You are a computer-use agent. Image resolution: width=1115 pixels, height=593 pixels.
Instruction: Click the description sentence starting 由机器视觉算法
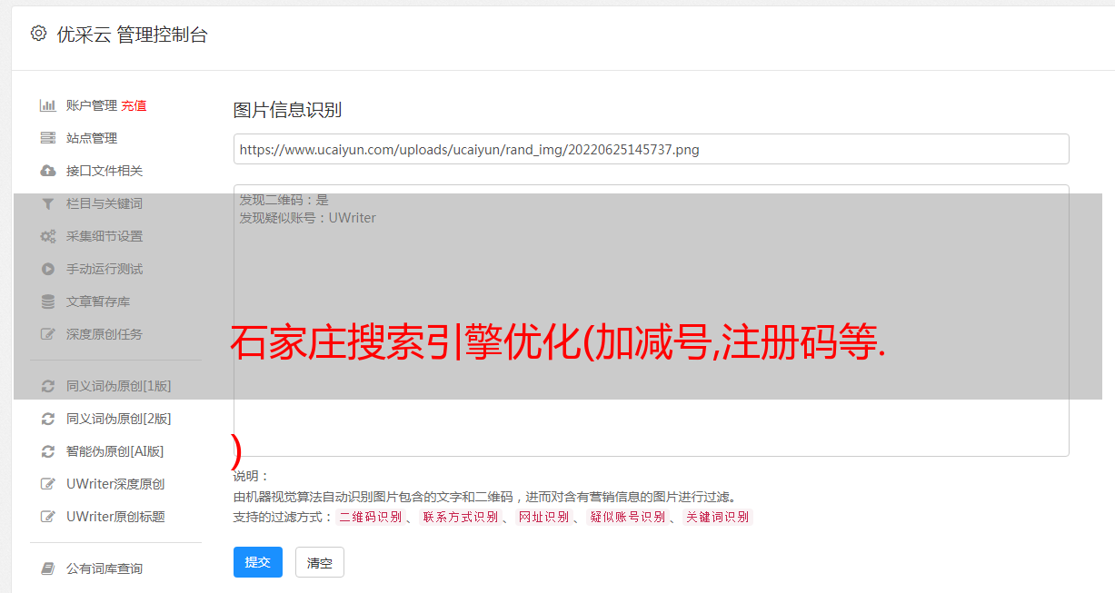pos(484,497)
